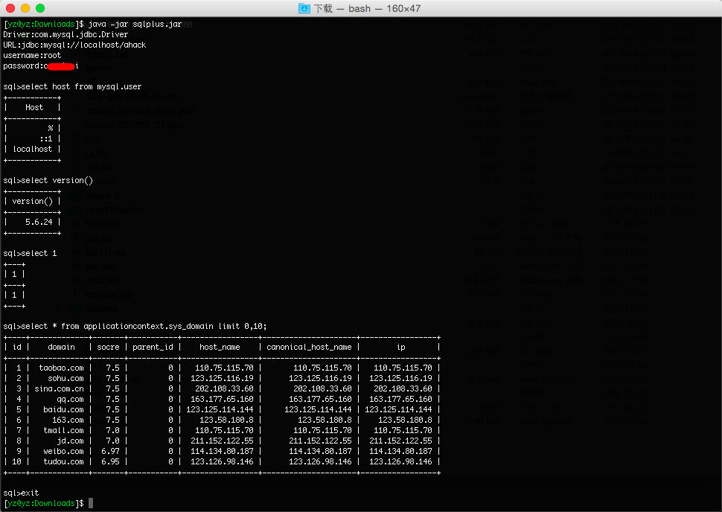
Task: Select the "tmall.com" domain cell
Action: click(63, 430)
